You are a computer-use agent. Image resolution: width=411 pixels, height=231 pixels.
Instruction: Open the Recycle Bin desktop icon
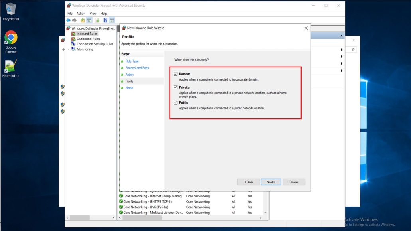[x=11, y=12]
